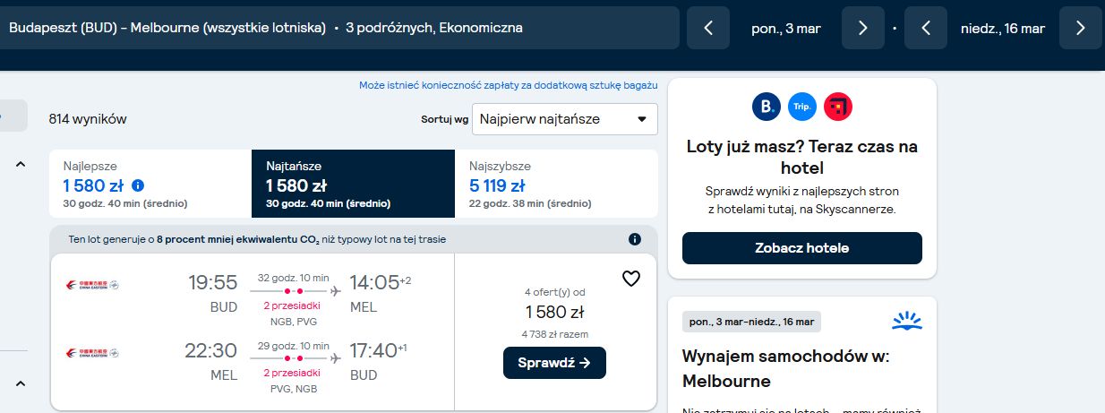Click Trip.com logo in hotel card
The image size is (1105, 413).
802,108
